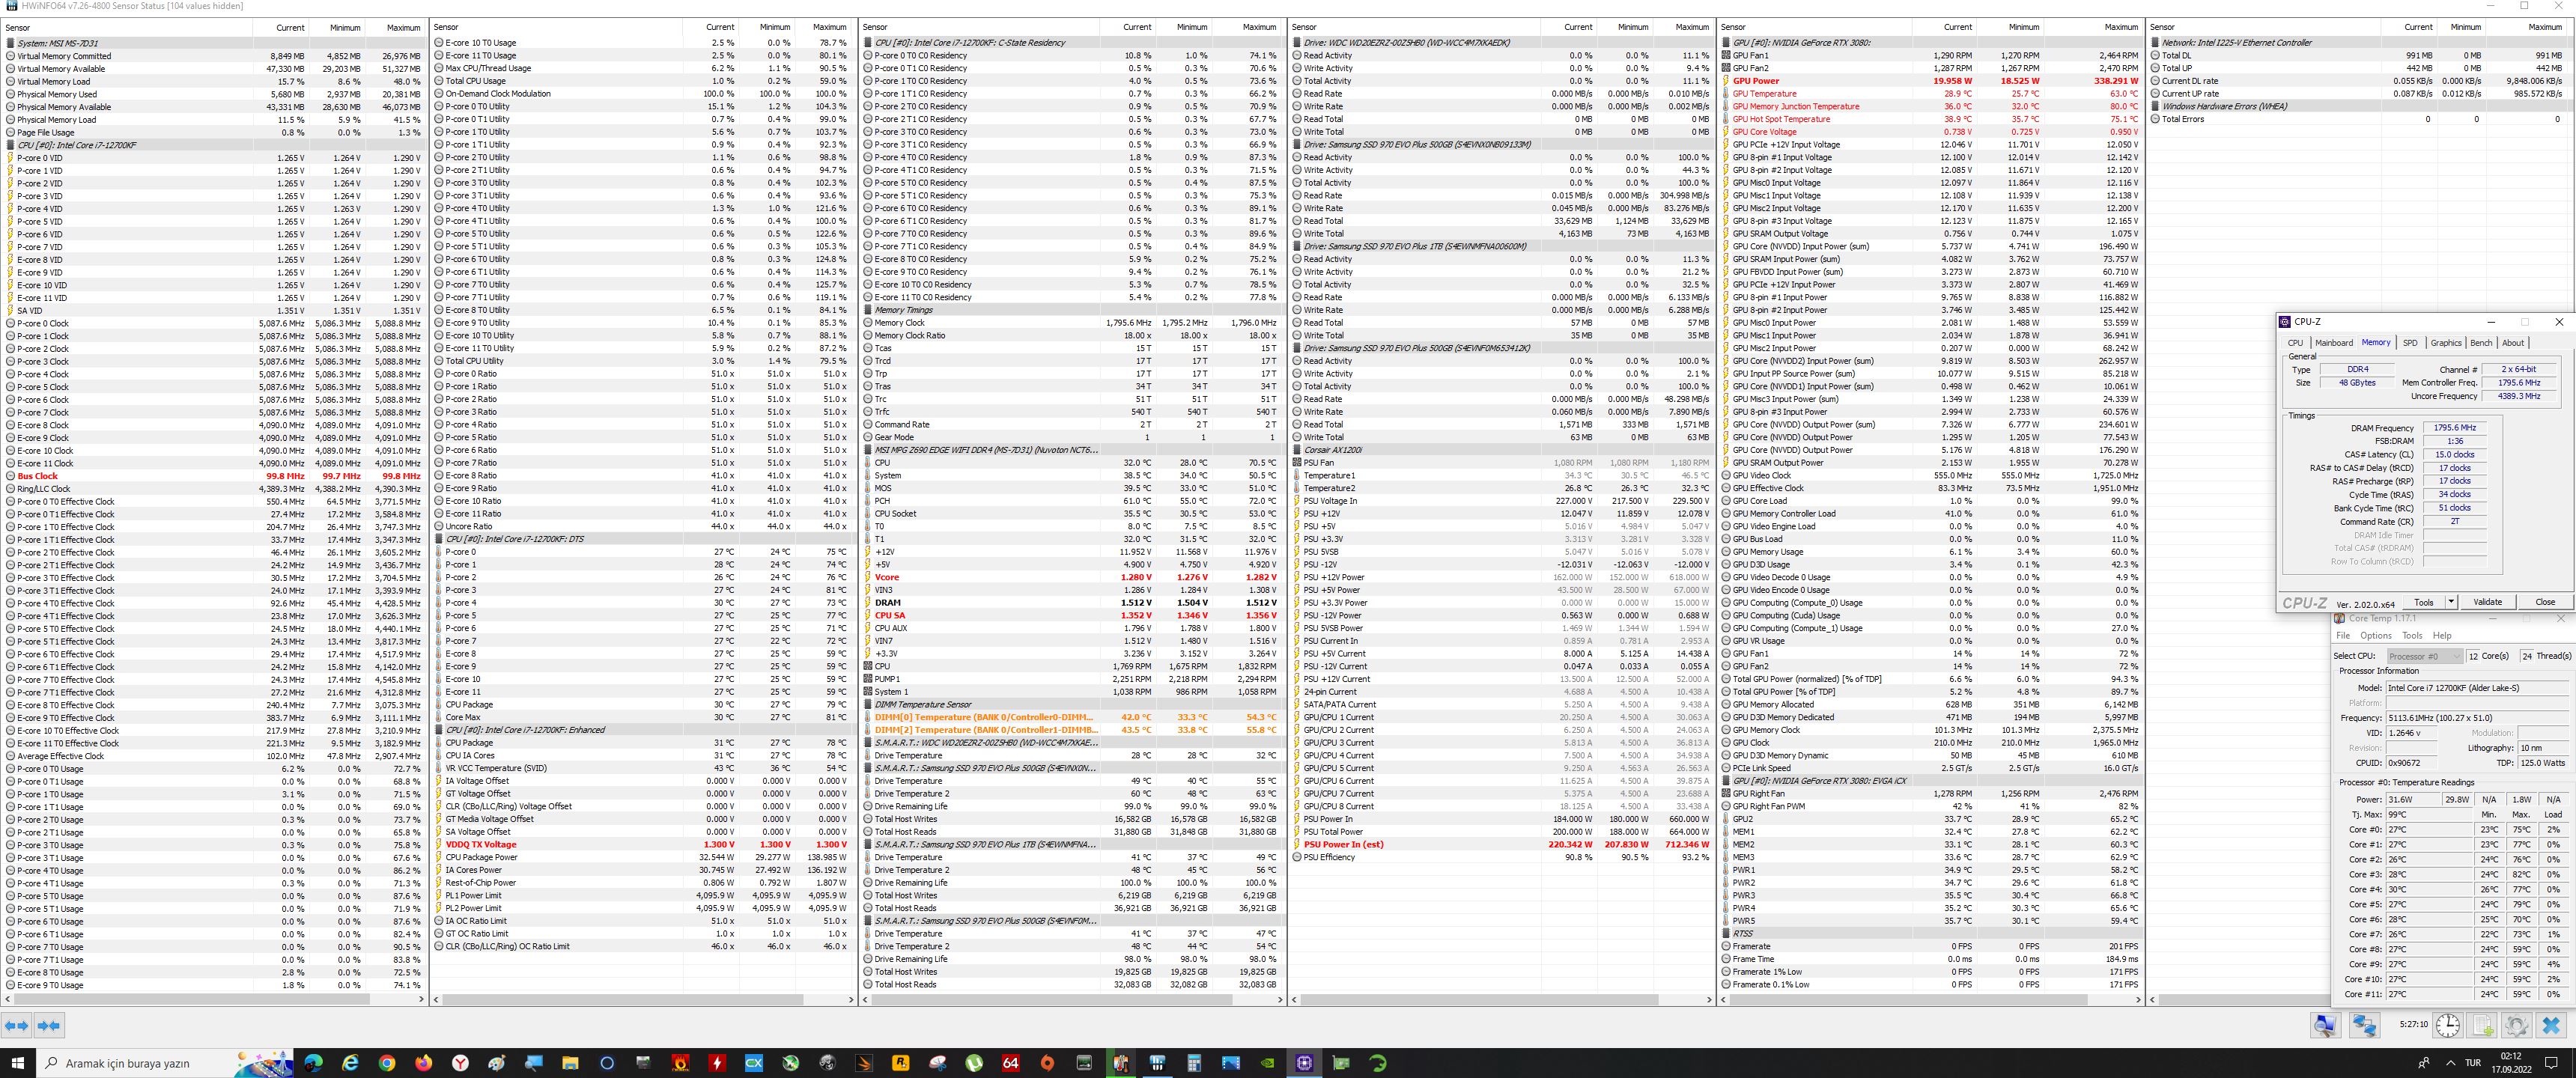Click People icon in system tray
This screenshot has height=1078, width=2576.
2423,1063
